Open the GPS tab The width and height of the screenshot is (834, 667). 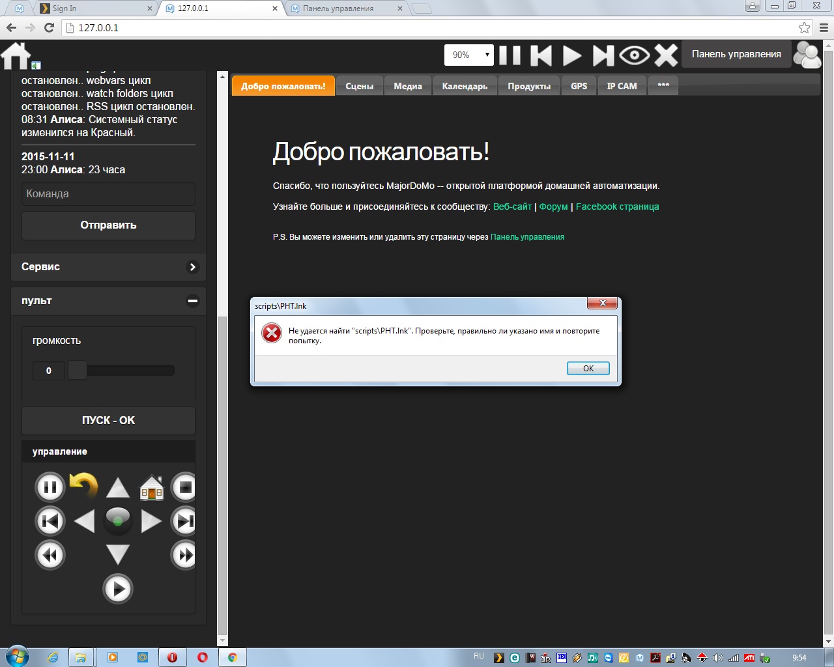579,85
